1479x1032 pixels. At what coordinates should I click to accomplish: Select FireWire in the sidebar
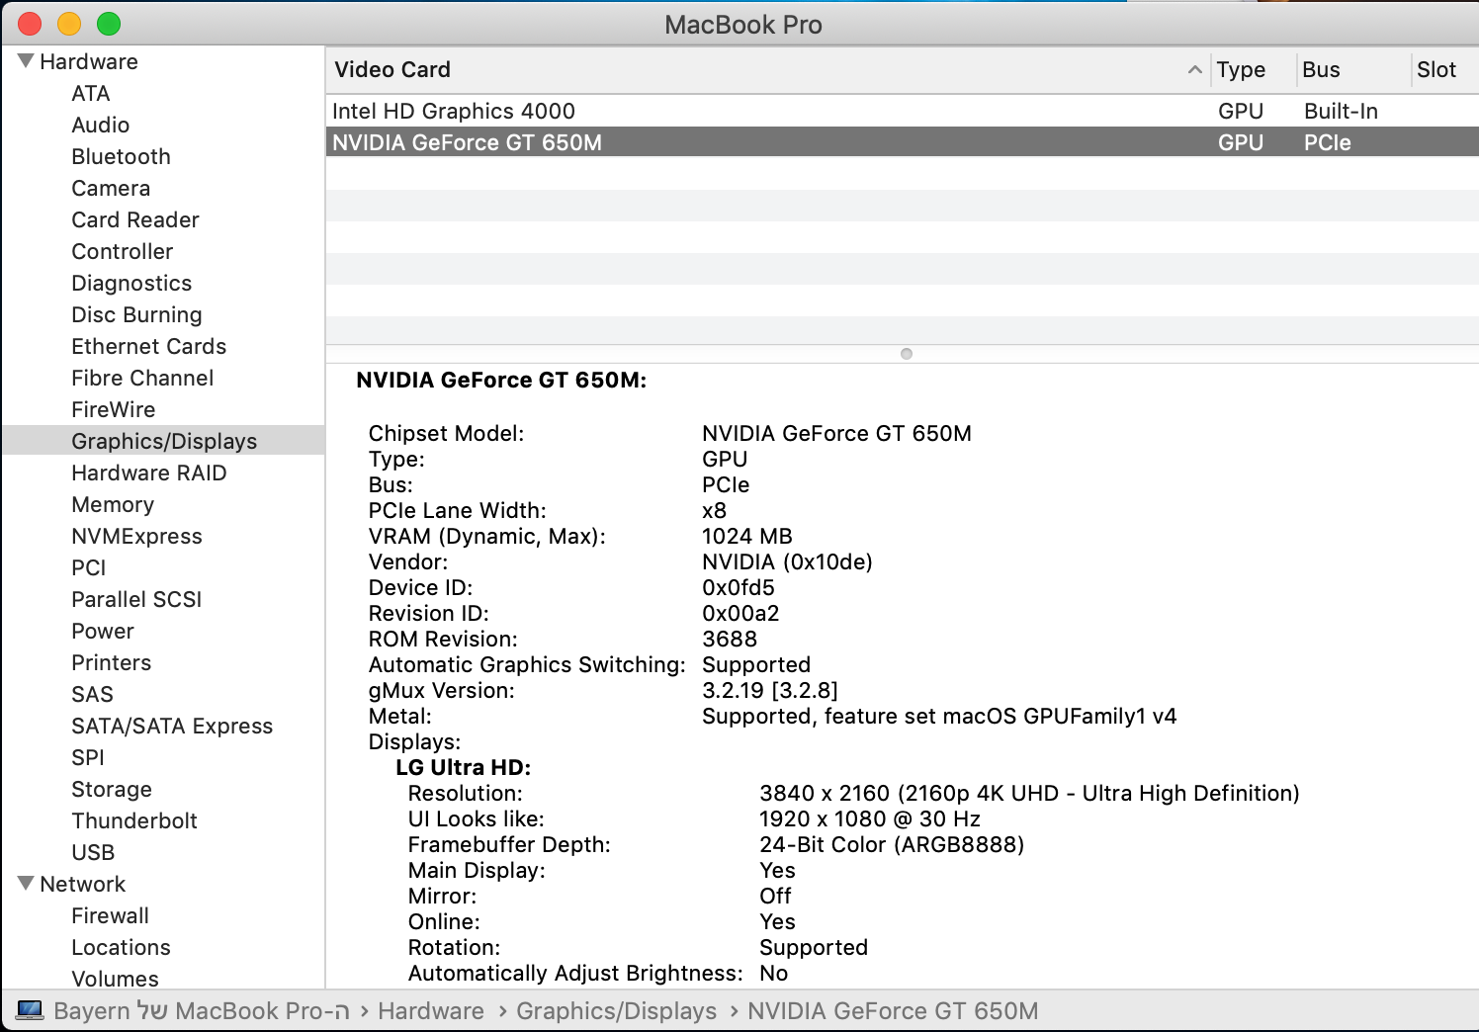[x=113, y=409]
